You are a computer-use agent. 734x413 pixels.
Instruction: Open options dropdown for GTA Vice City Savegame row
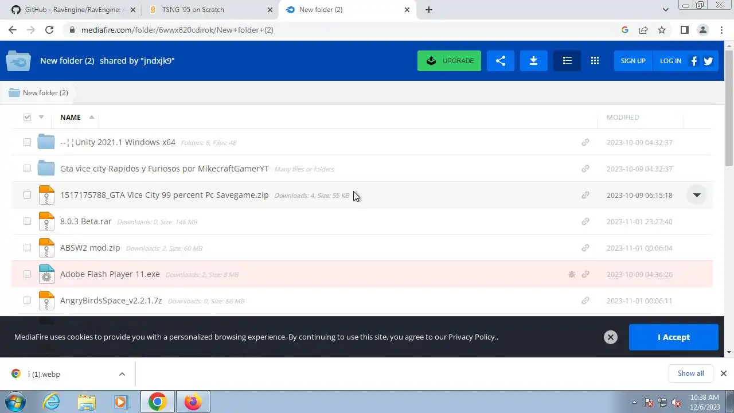tap(697, 195)
